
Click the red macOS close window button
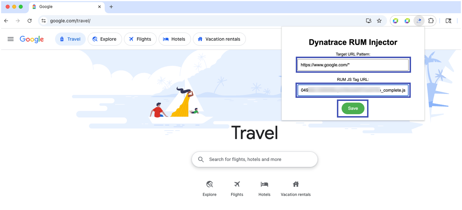pos(8,7)
